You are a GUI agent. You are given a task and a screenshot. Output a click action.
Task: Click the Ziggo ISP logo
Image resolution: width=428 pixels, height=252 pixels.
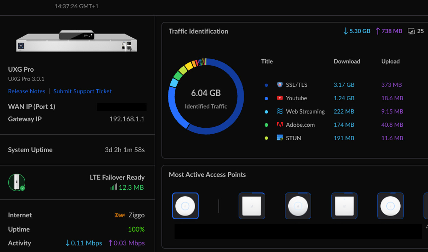click(120, 215)
